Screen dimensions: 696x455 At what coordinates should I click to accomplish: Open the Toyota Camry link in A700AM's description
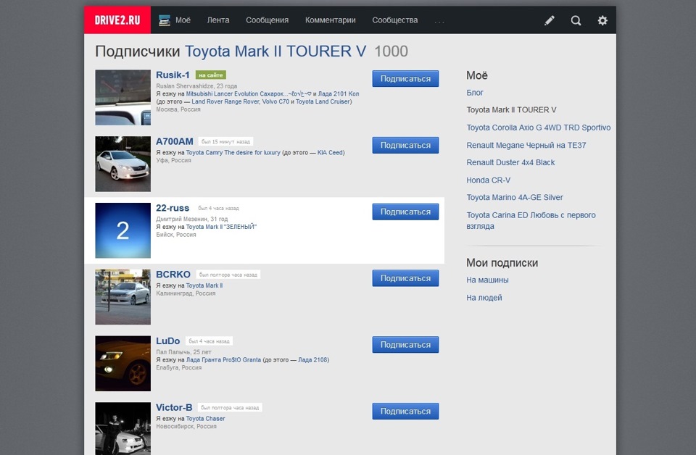point(204,153)
